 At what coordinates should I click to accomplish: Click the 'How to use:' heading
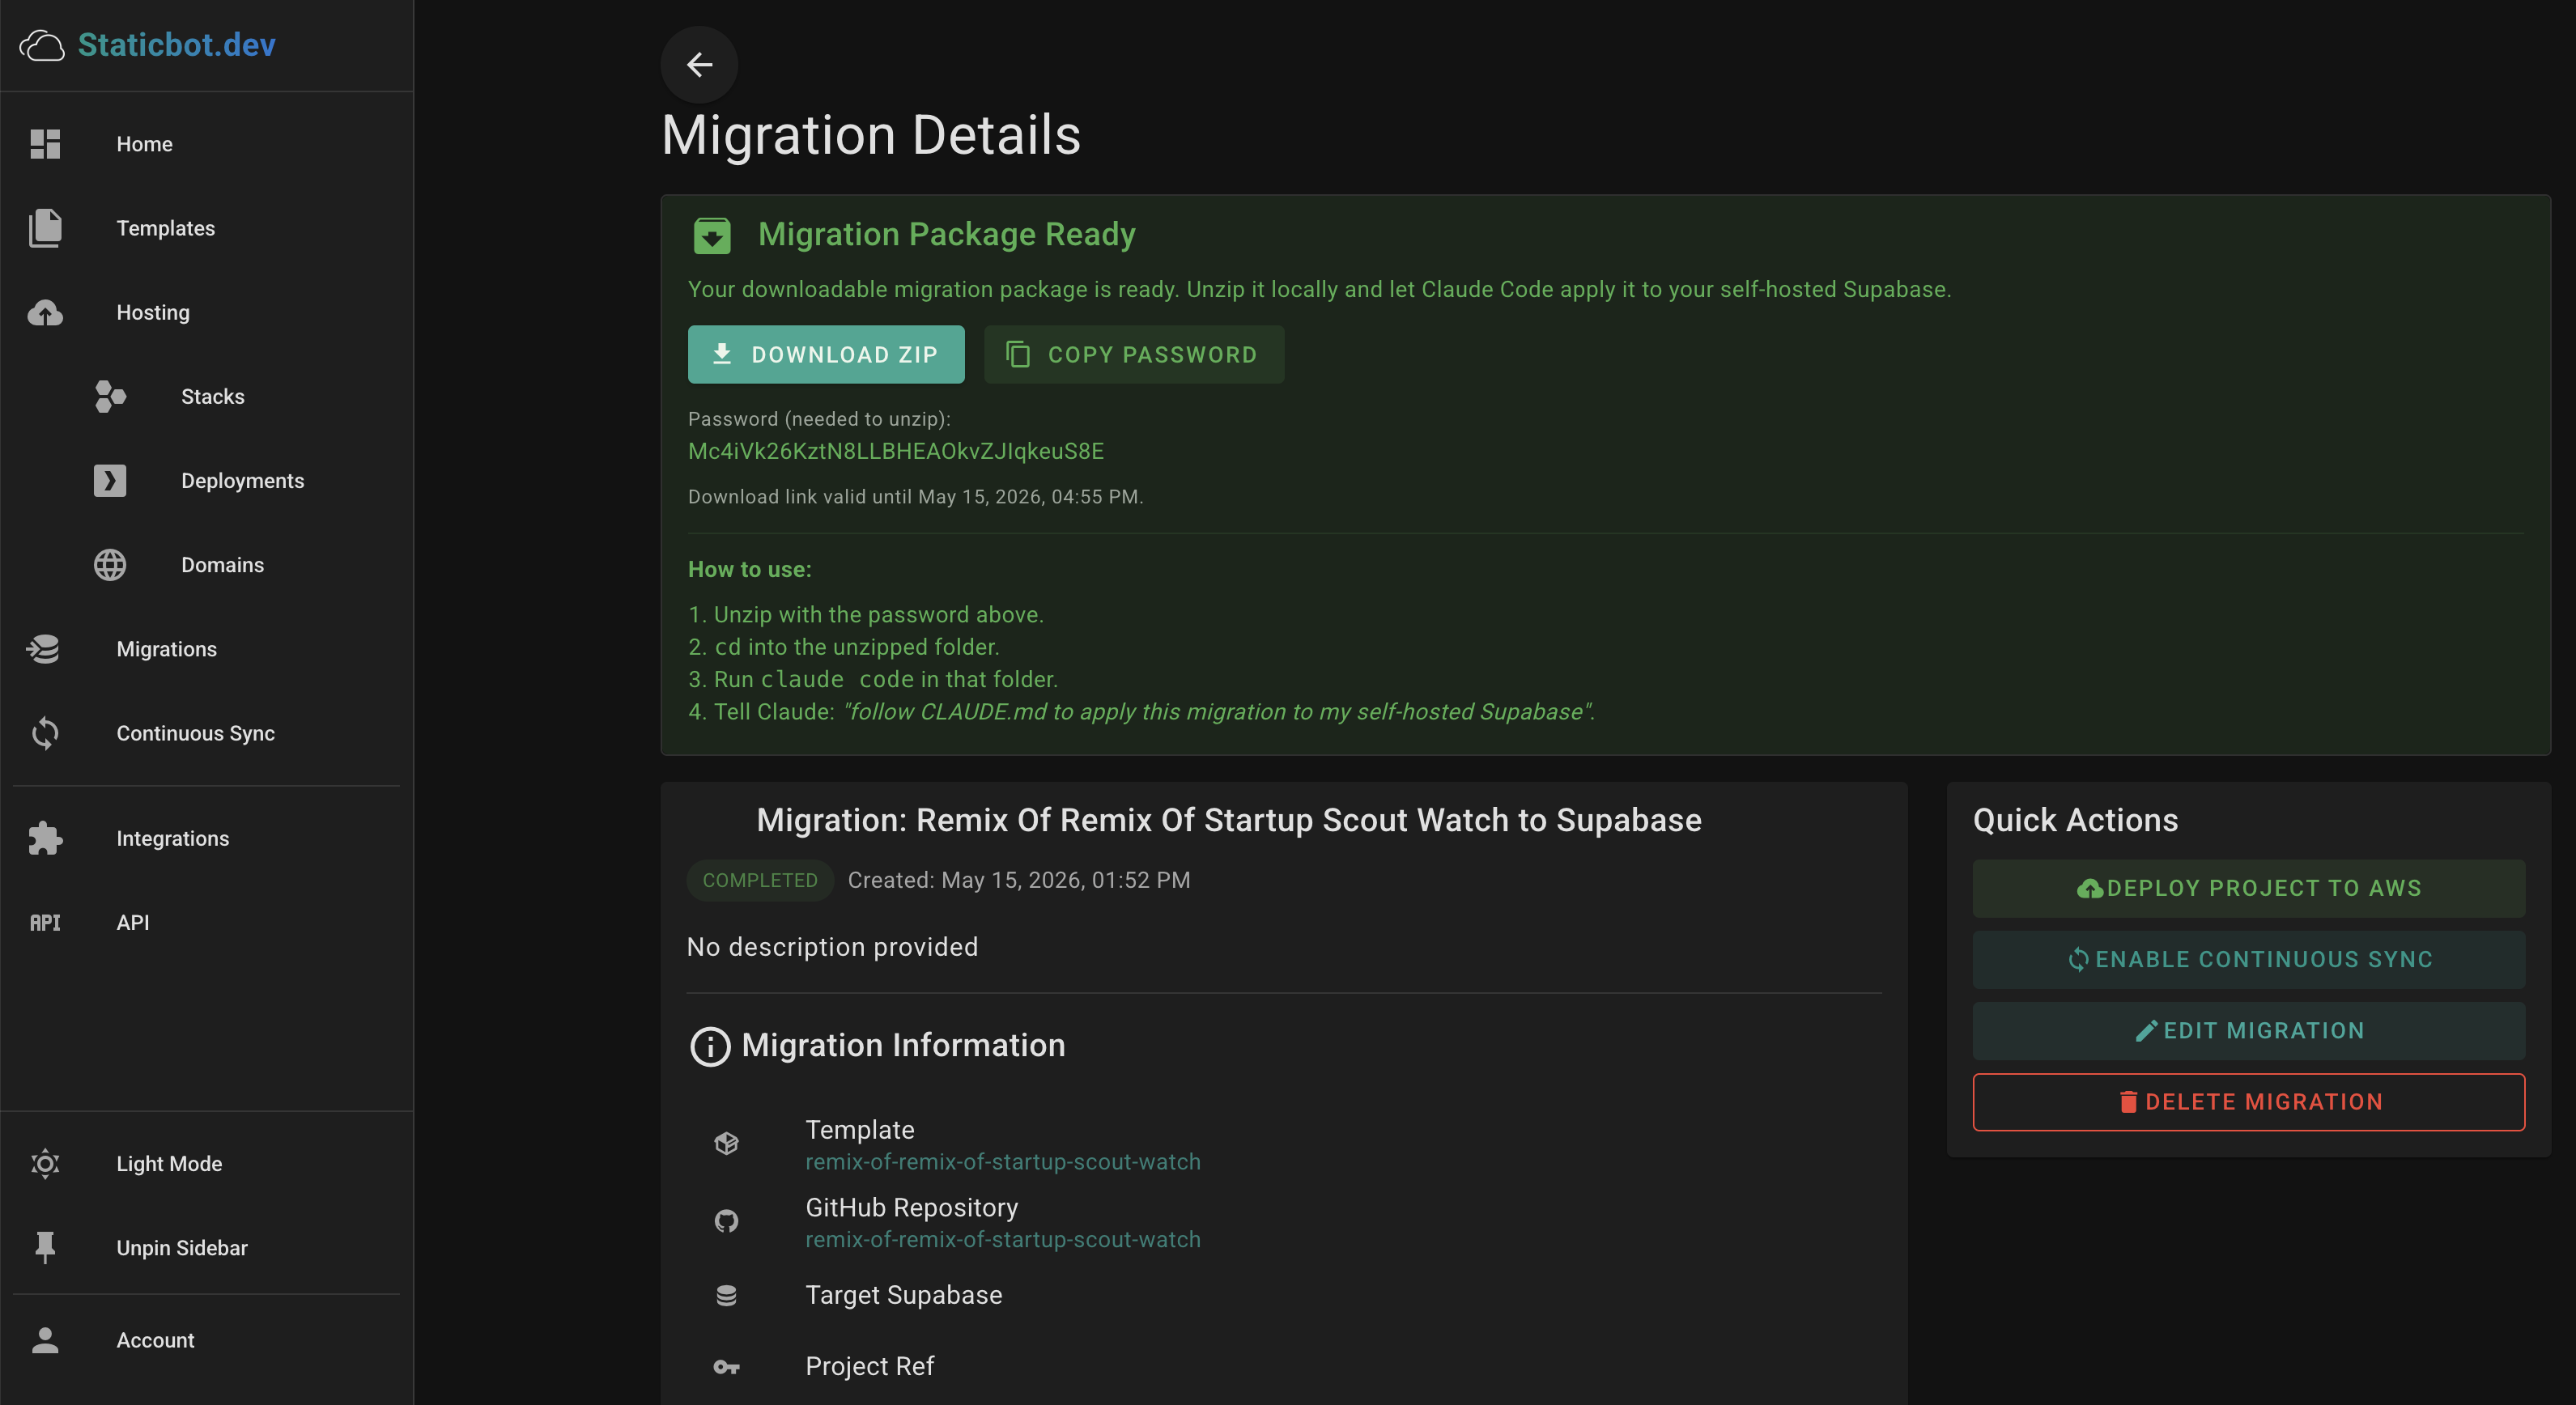(750, 569)
